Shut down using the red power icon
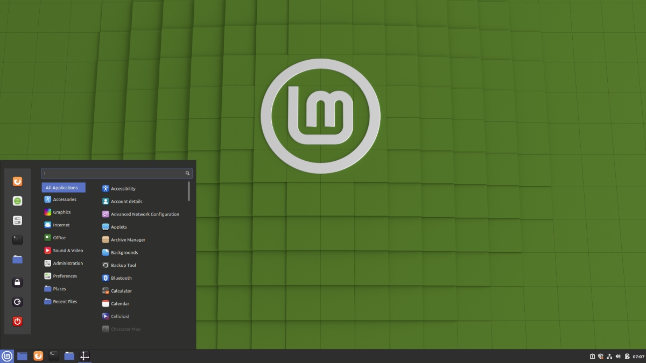The width and height of the screenshot is (646, 363). 17,321
